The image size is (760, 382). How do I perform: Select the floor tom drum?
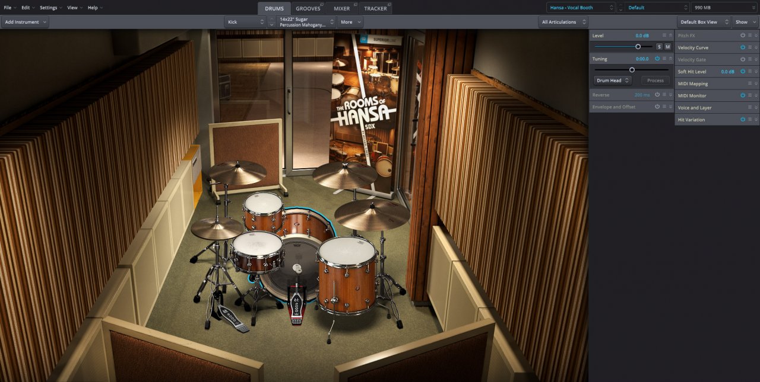click(x=347, y=275)
